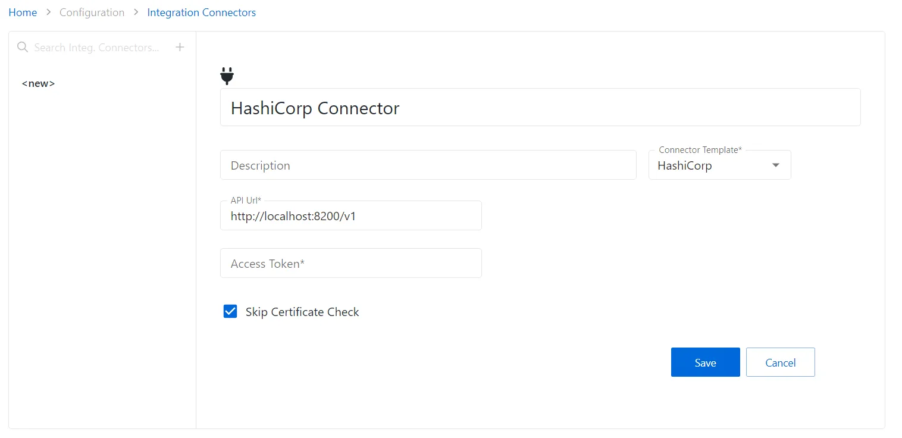Click the Skip Certificate Check label
The height and width of the screenshot is (438, 902).
pos(302,312)
